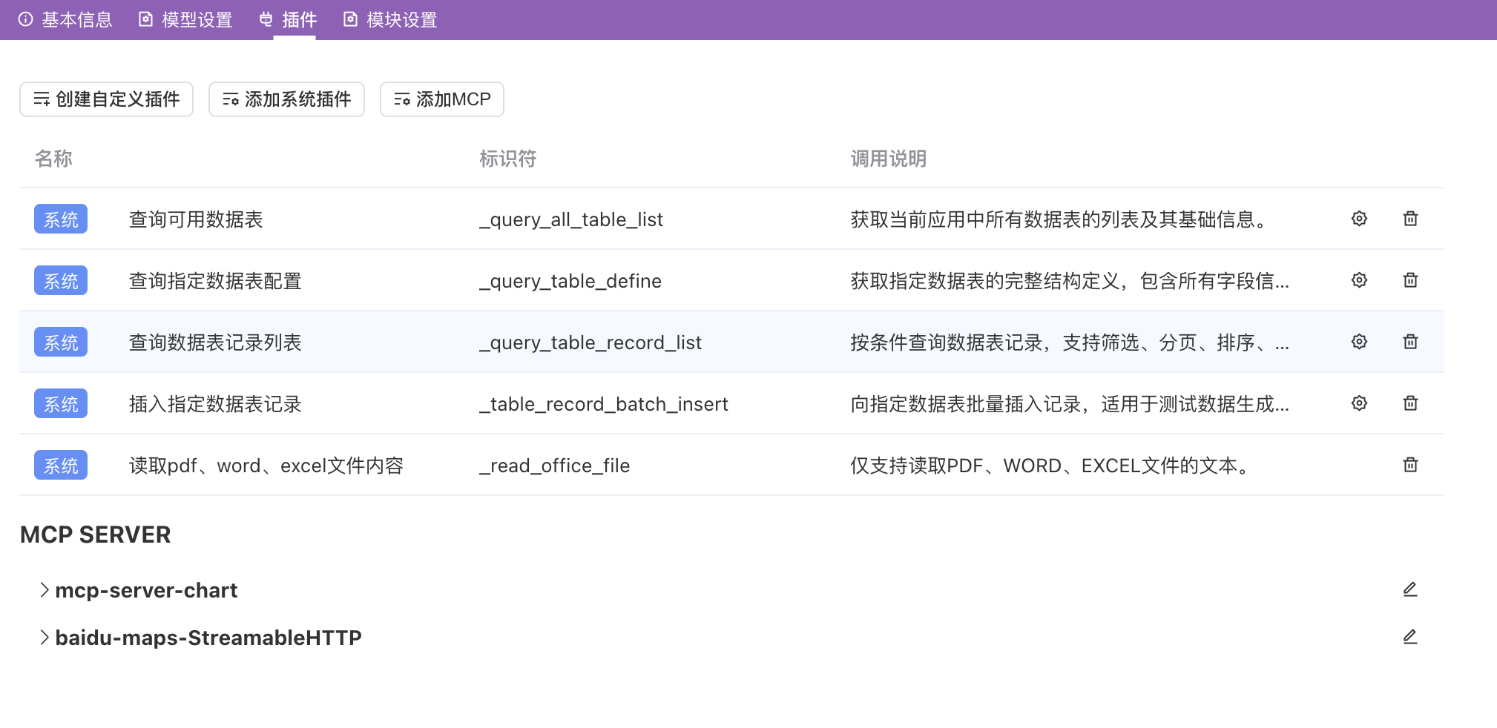
Task: Click the 创建自定义插件 button
Action: coord(106,99)
